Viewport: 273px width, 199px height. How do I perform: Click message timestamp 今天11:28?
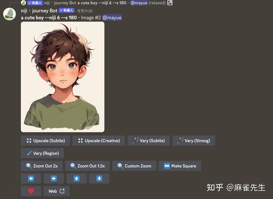tap(85, 11)
